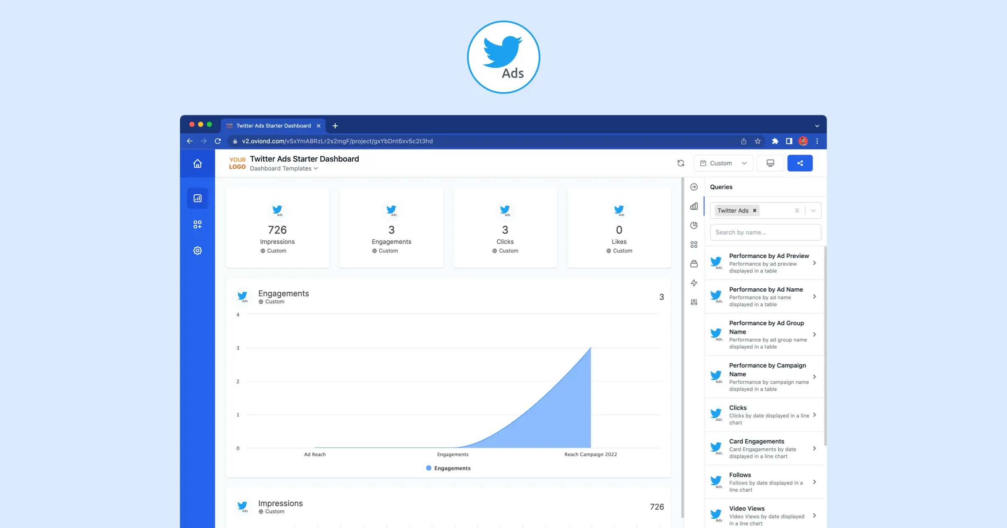The width and height of the screenshot is (1007, 528).
Task: Toggle Engagements series in chart legend
Action: tap(448, 468)
